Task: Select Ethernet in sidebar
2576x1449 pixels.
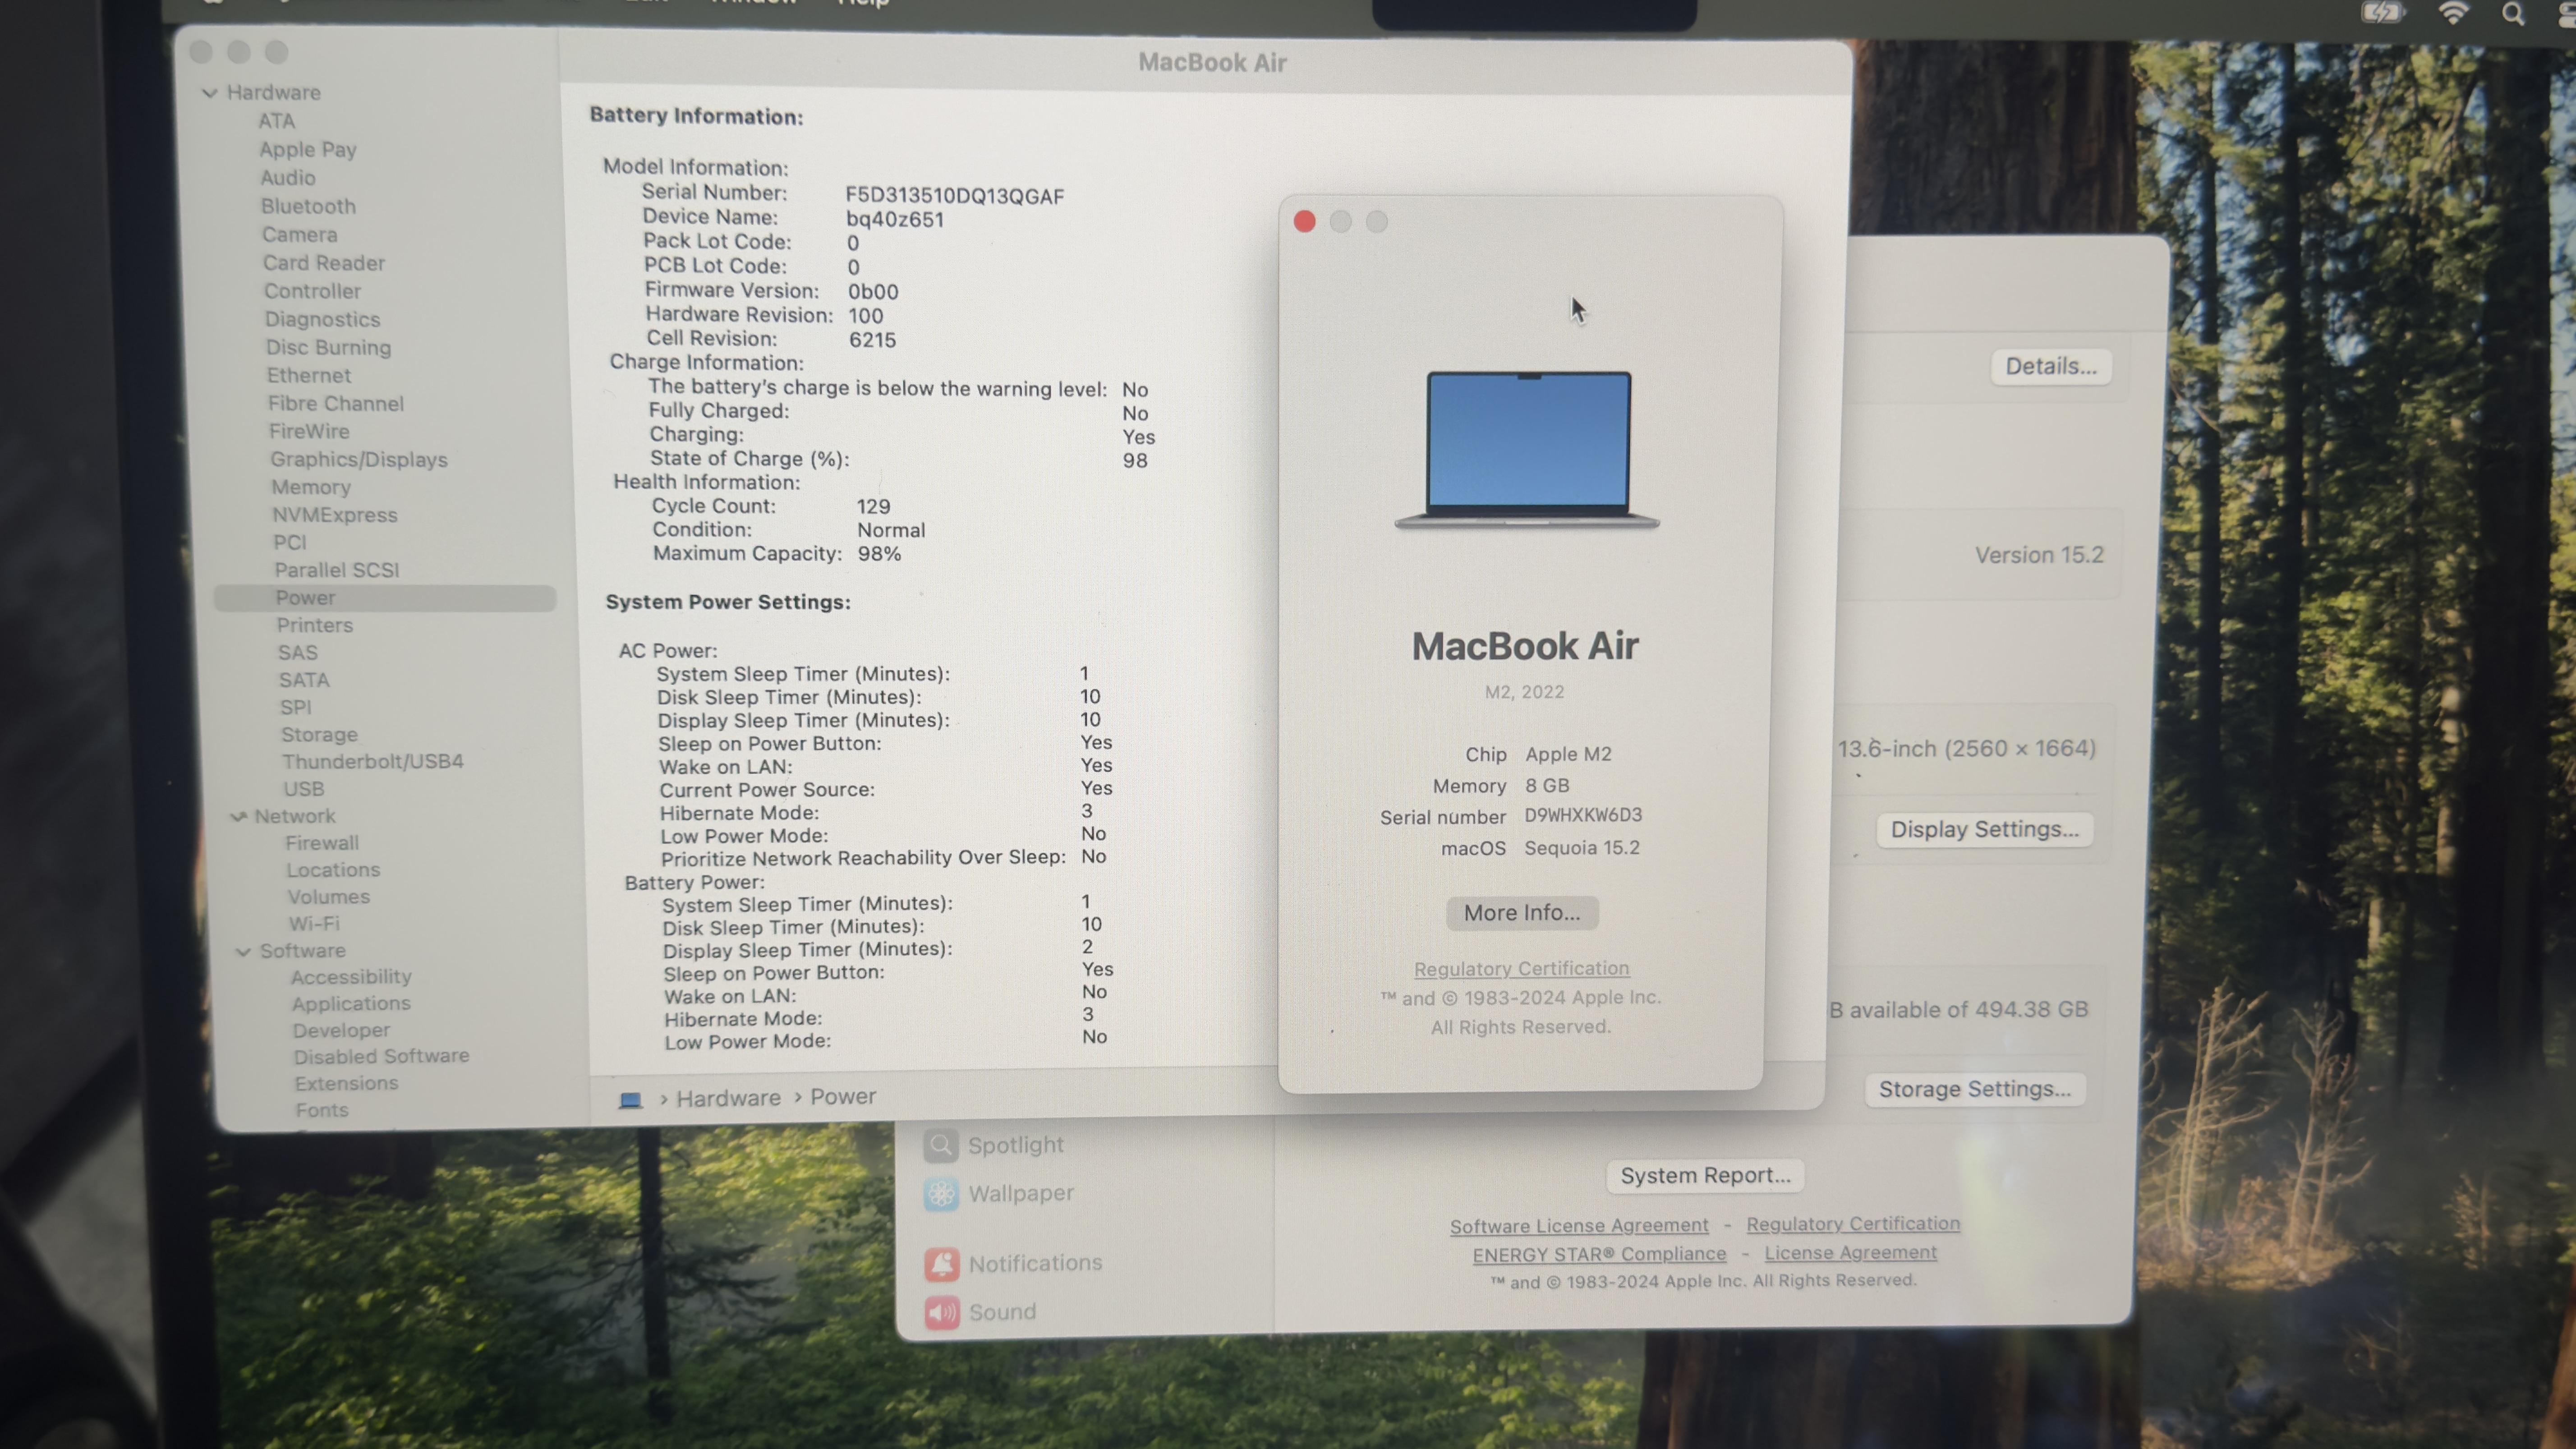Action: pyautogui.click(x=309, y=376)
